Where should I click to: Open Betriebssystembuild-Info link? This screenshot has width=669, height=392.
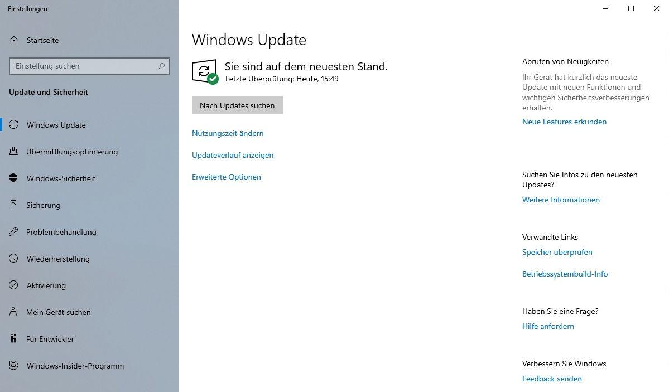tap(565, 274)
